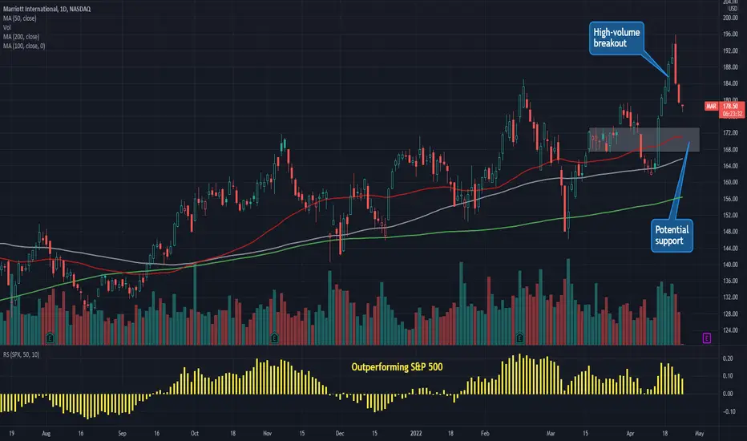747x441 pixels.
Task: Select the RS (SPX, 50, 10) legend
Action: 21,354
